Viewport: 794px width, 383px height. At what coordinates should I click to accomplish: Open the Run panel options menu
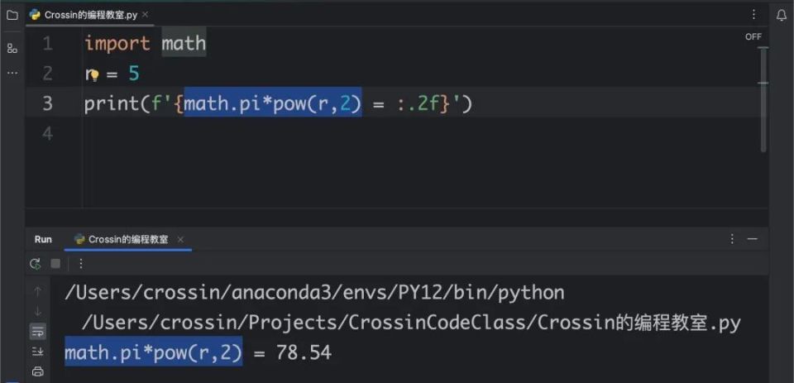tap(732, 239)
